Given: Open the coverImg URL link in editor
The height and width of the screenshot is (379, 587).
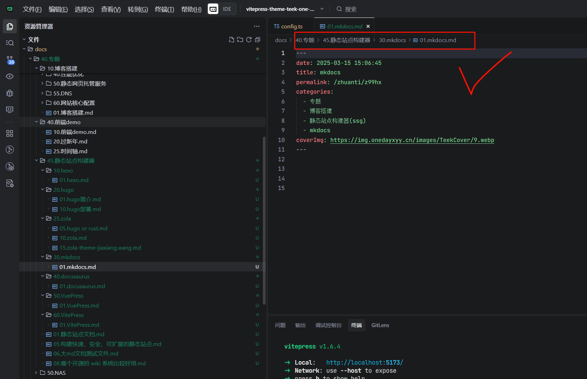Looking at the screenshot, I should click(412, 140).
